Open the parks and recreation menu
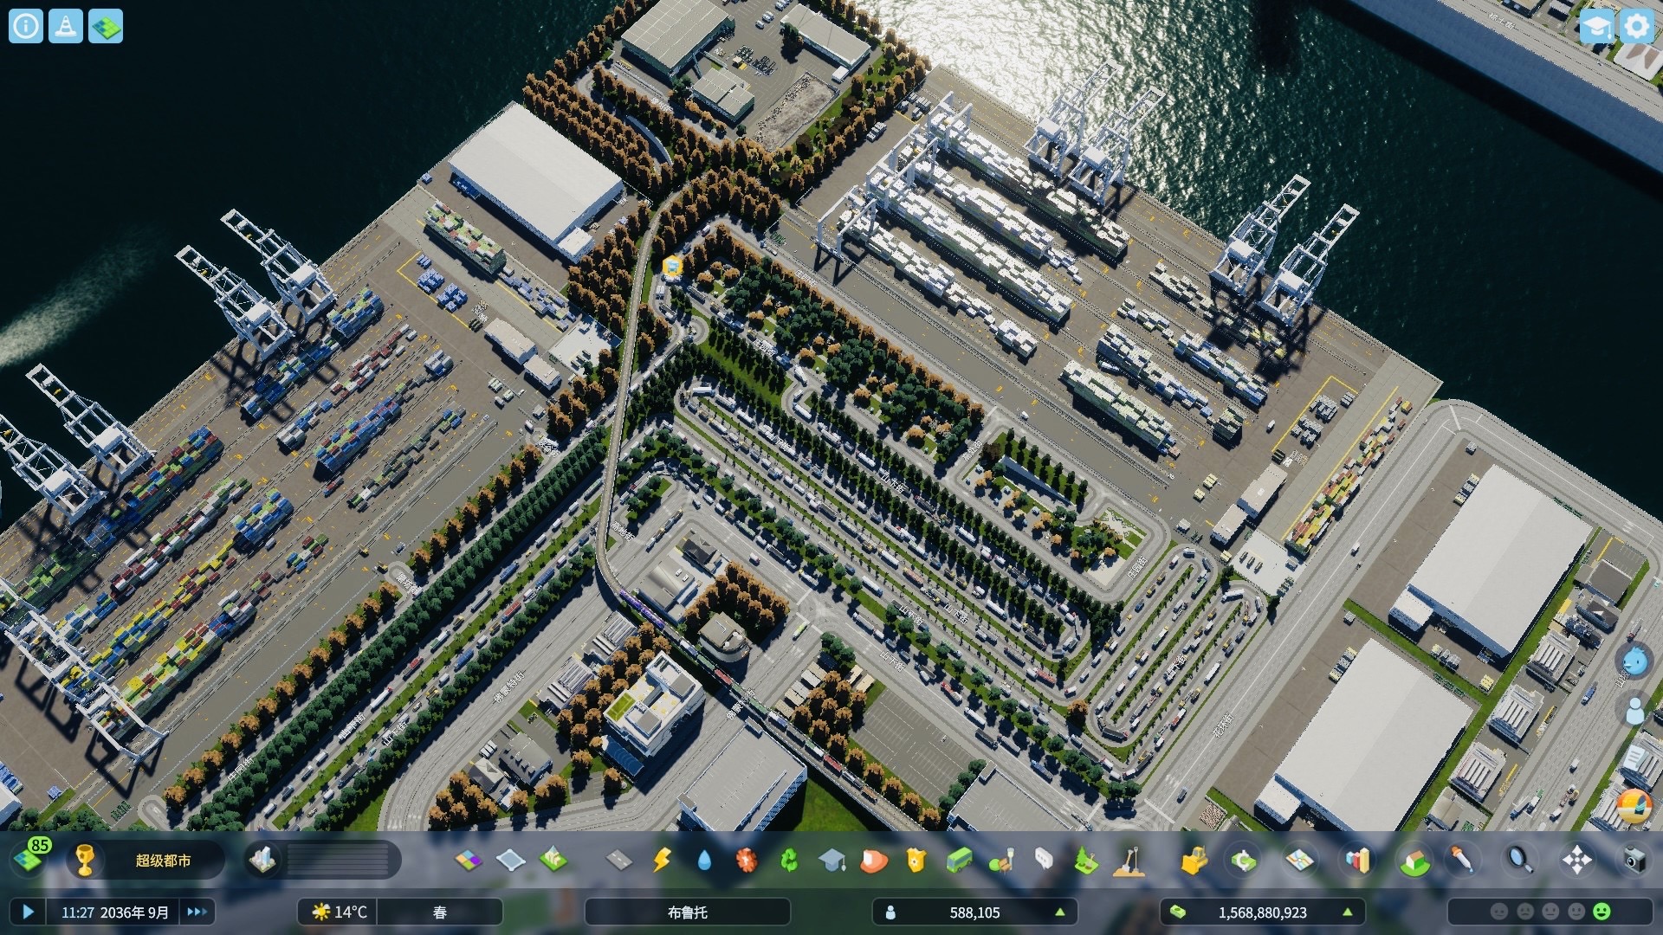The width and height of the screenshot is (1663, 935). point(1001,860)
